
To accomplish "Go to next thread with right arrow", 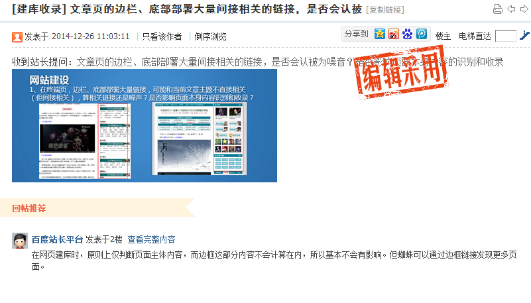I will (523, 9).
